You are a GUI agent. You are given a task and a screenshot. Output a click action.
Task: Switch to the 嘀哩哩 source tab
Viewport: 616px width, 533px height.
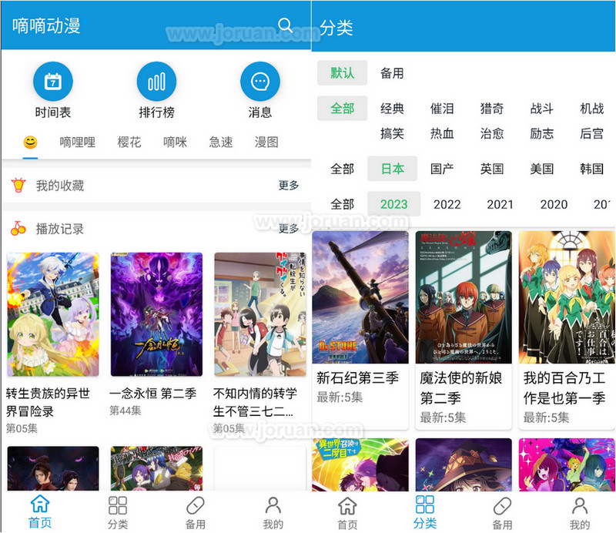(x=78, y=142)
